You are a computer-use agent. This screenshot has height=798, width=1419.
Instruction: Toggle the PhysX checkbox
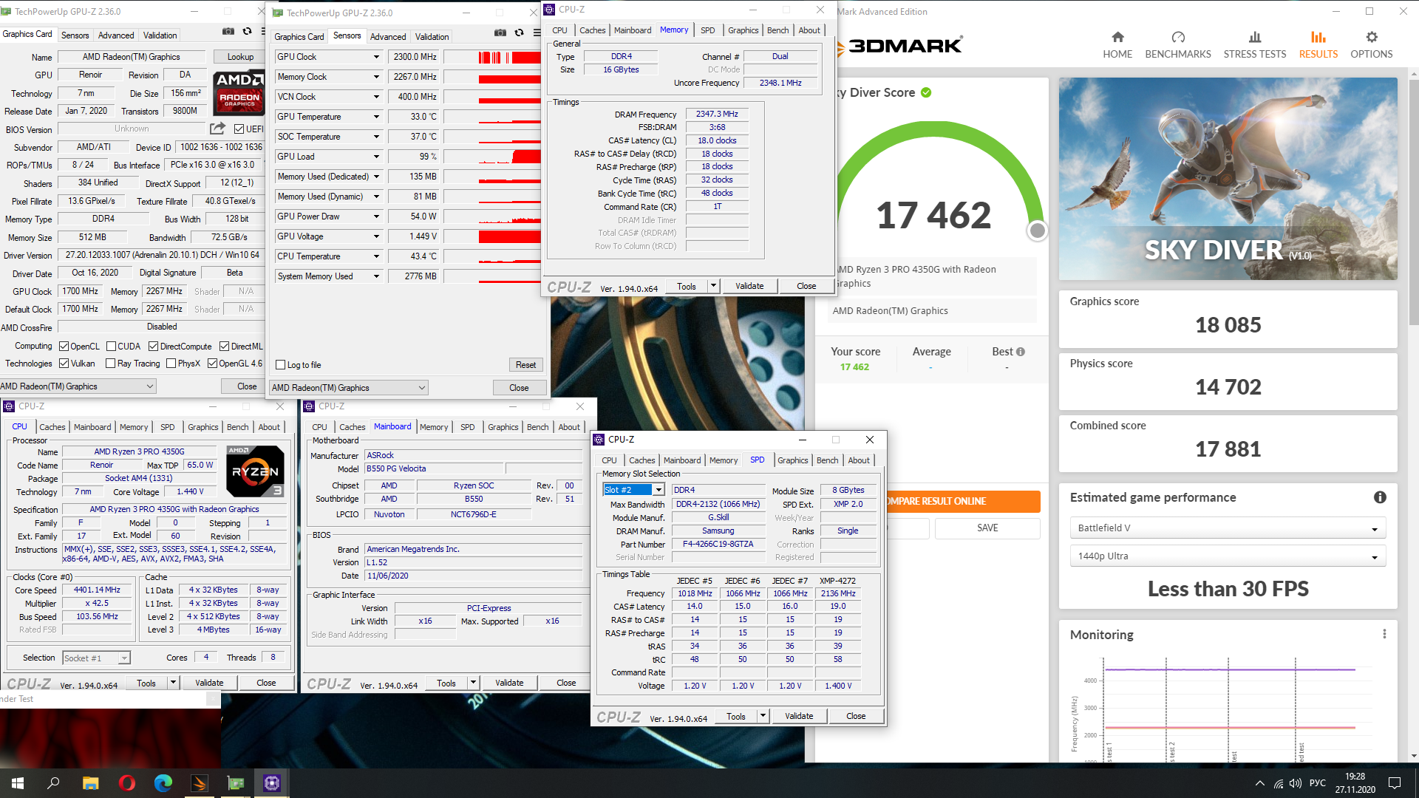click(171, 364)
